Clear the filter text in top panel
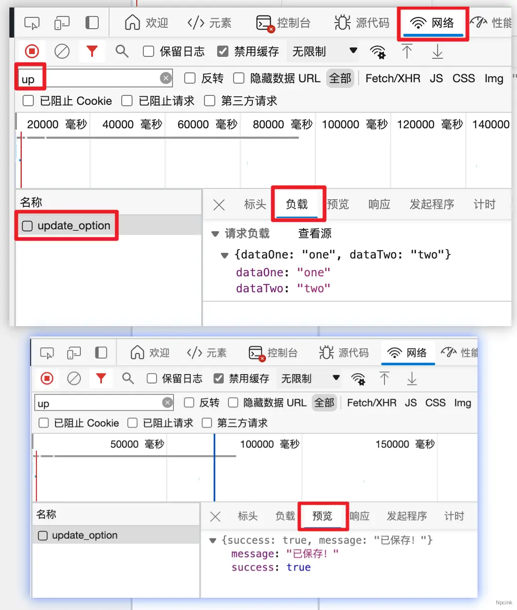517x610 pixels. click(165, 78)
